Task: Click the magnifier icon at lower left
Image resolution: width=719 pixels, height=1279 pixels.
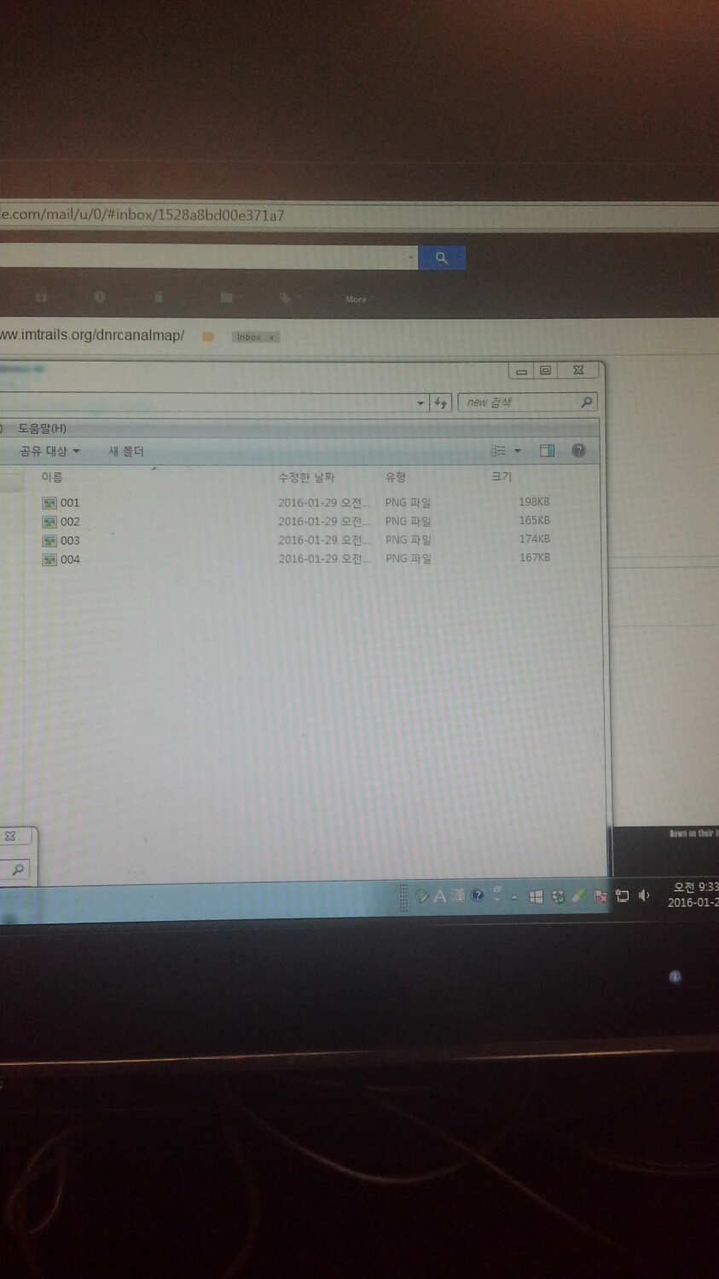Action: [17, 869]
